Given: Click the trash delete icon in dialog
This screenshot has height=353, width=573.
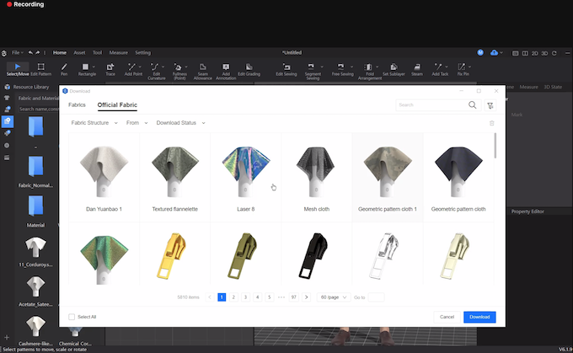Looking at the screenshot, I should (492, 123).
